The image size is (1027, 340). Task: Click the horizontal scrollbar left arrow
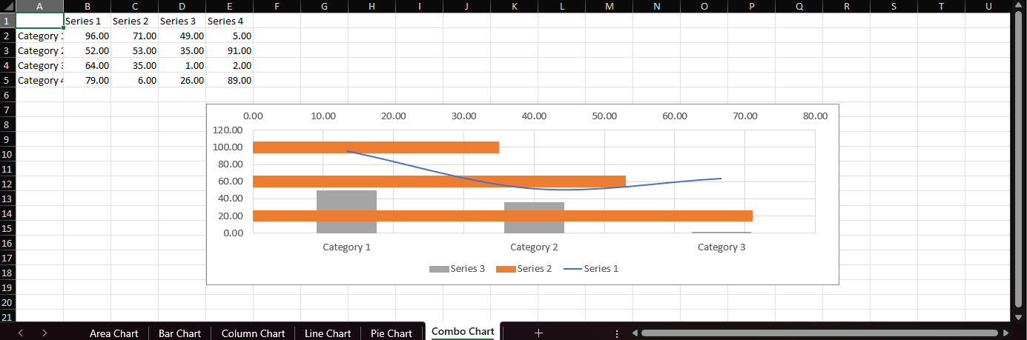click(635, 333)
